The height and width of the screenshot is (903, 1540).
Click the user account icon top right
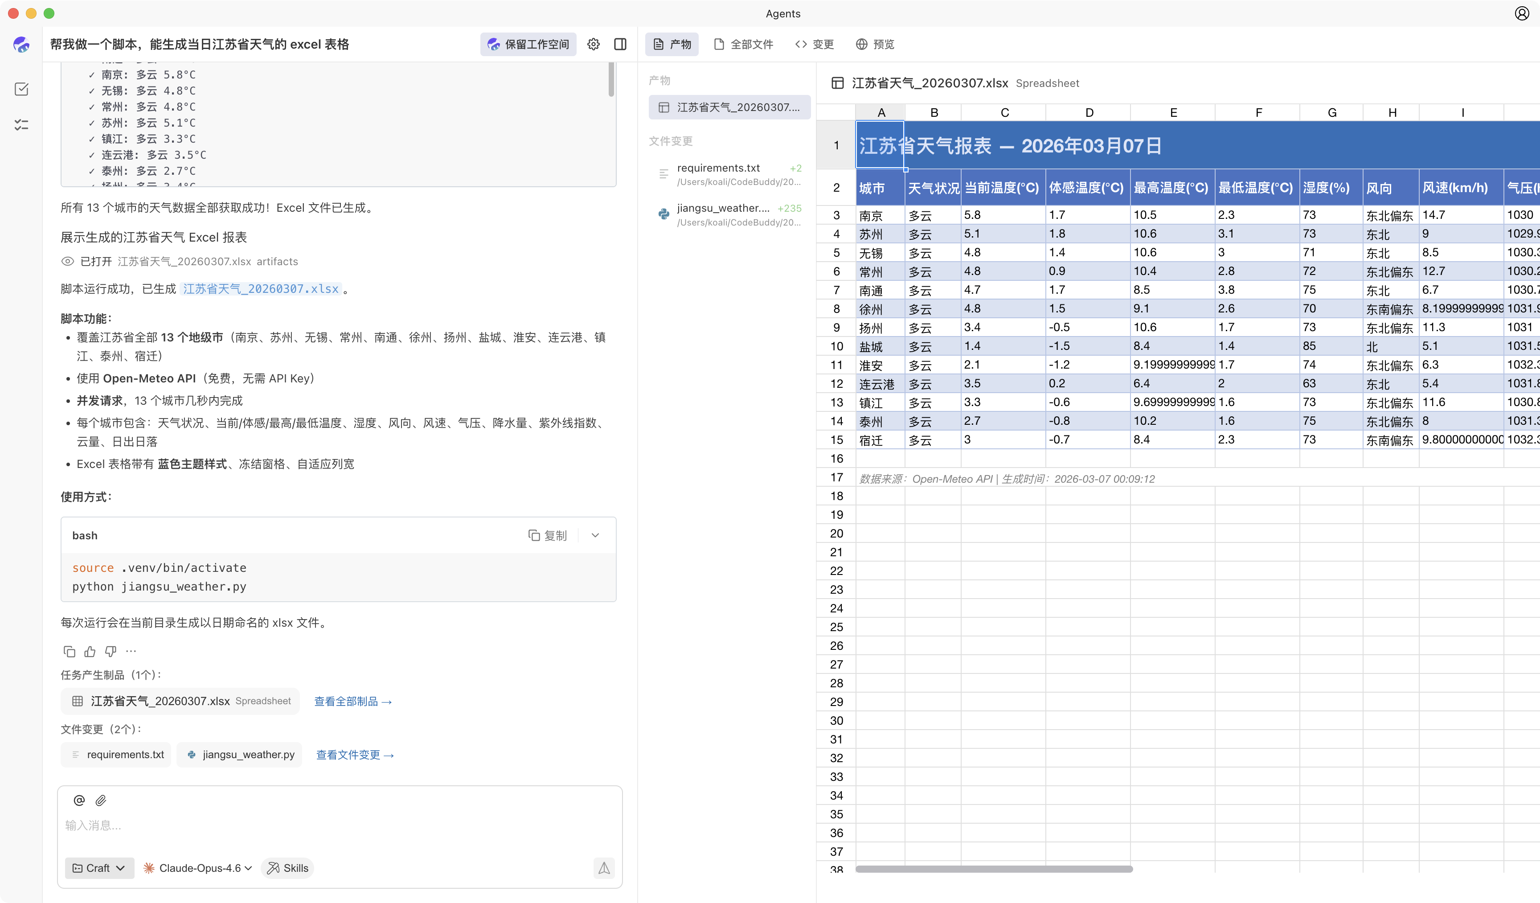point(1522,13)
